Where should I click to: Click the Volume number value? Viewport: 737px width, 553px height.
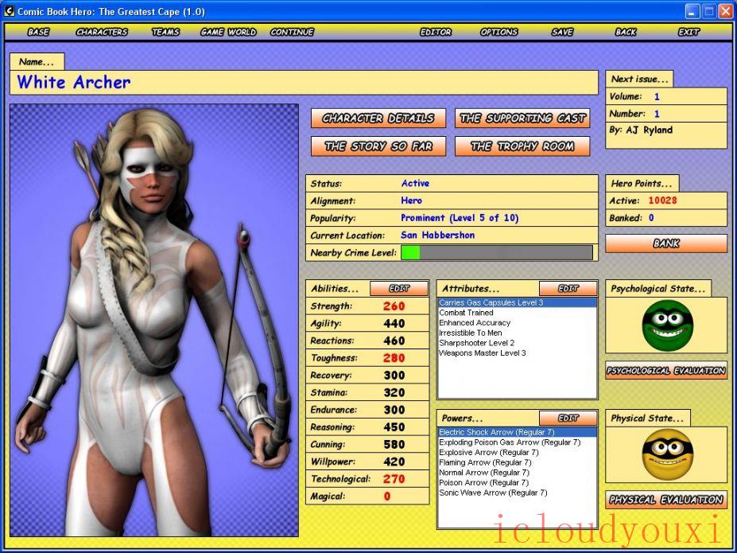point(657,97)
